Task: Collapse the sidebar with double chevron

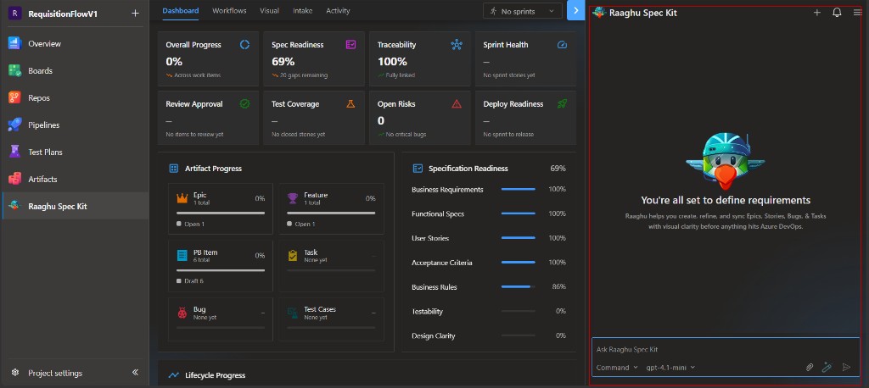Action: [135, 373]
